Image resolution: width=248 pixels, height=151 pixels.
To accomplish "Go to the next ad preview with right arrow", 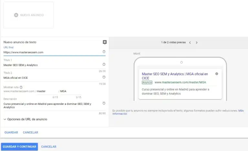I will tap(197, 42).
